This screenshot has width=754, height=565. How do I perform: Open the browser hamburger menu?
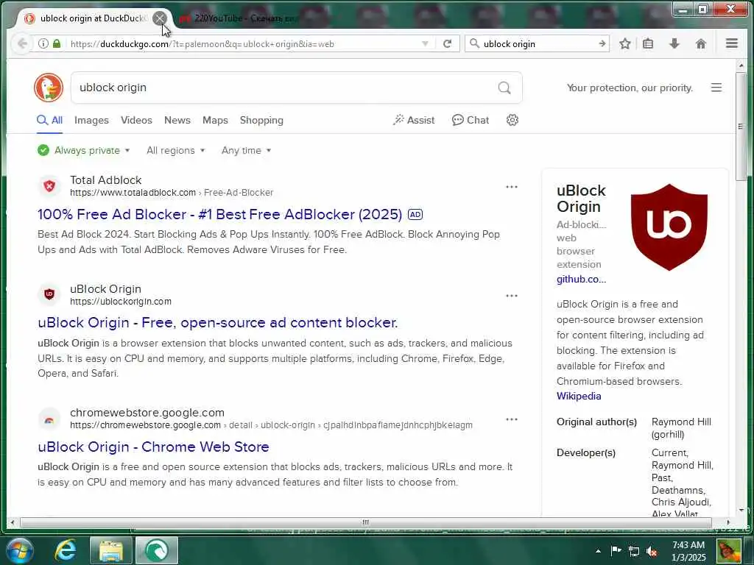click(731, 43)
